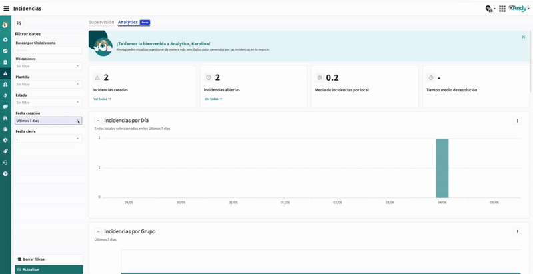Click the help question mark sidebar icon
Screen dimensions: 533x274
[5, 174]
